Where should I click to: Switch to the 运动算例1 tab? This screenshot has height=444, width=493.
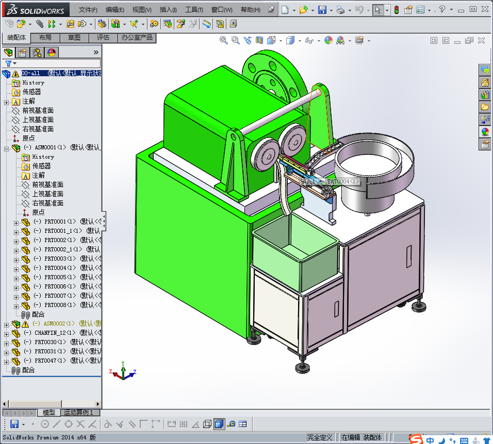tap(80, 413)
